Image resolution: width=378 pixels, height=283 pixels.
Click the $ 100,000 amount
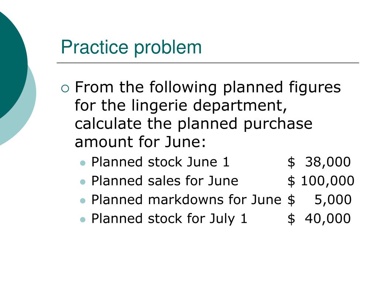click(x=321, y=181)
